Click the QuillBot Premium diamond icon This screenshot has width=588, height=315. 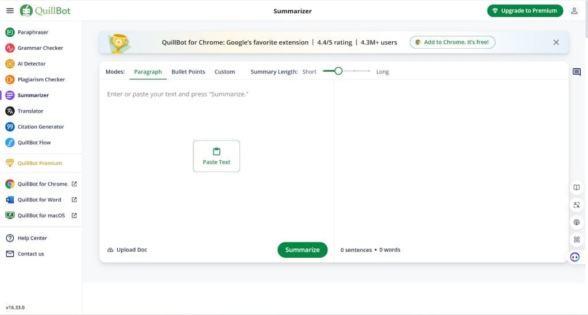pos(10,163)
